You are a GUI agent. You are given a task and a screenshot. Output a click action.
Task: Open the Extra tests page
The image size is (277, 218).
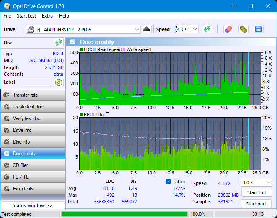tap(33, 189)
